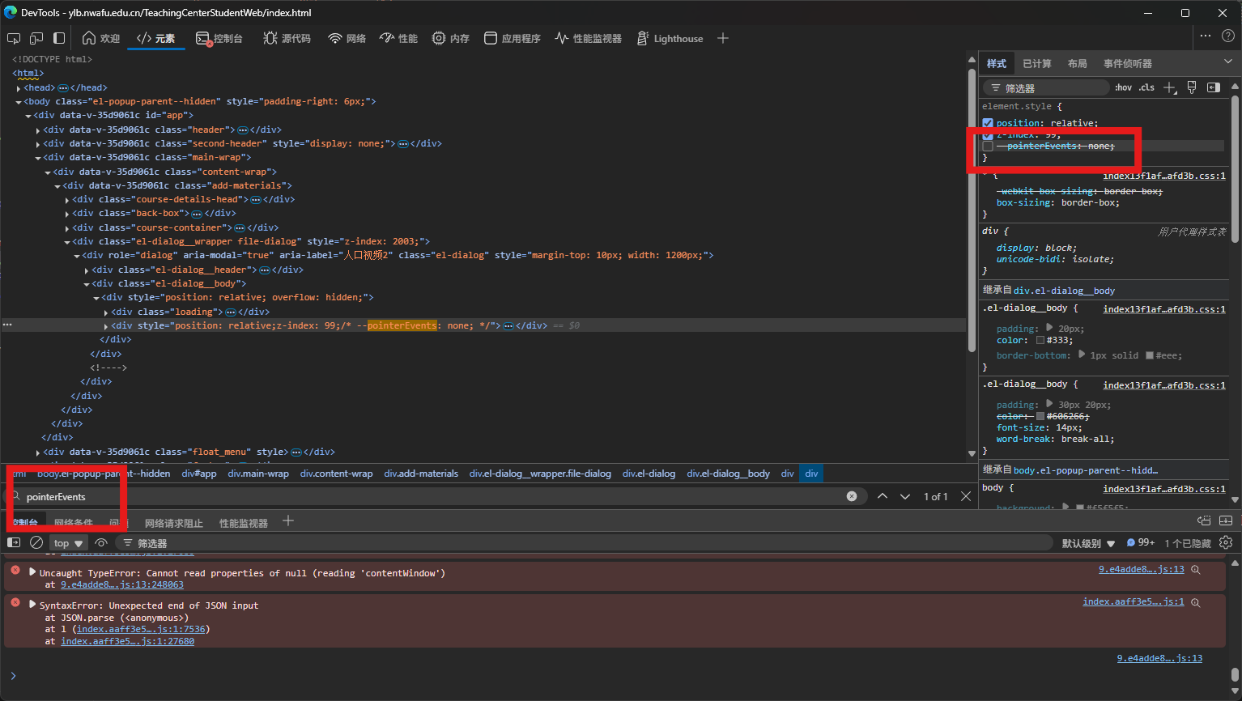
Task: Clear the pointerEvents search field
Action: (852, 496)
